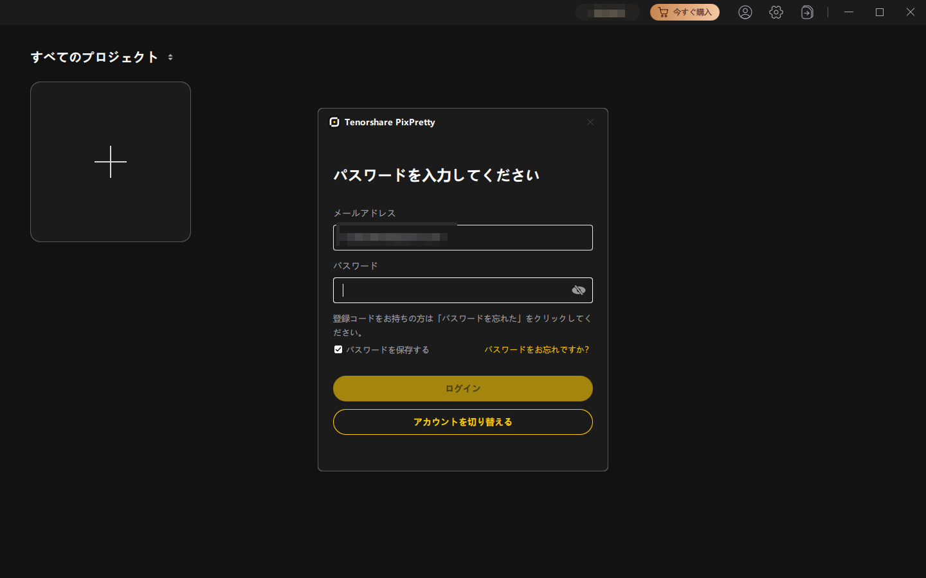This screenshot has height=578, width=926.
Task: Click the shopping cart 今すぐ購入 button
Action: (x=684, y=12)
